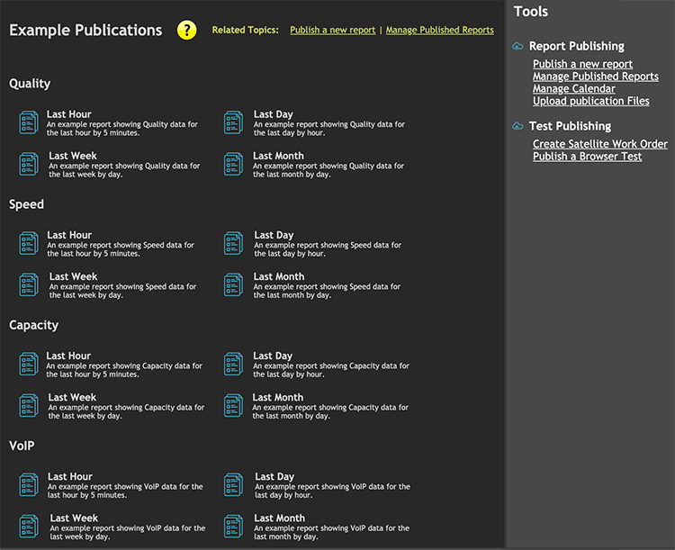Click the VoIP section heading
Image resolution: width=675 pixels, height=550 pixels.
point(22,446)
